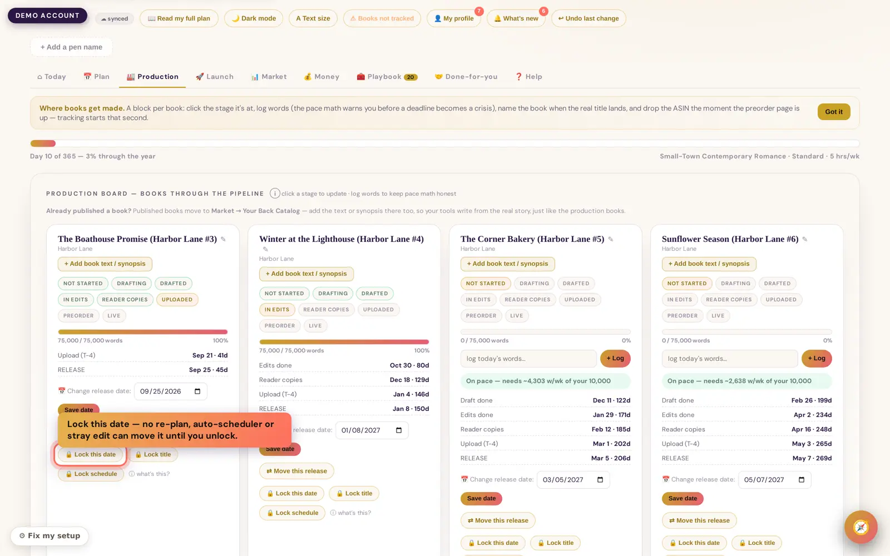
Task: Log words for The Corner Bakery
Action: click(x=615, y=359)
